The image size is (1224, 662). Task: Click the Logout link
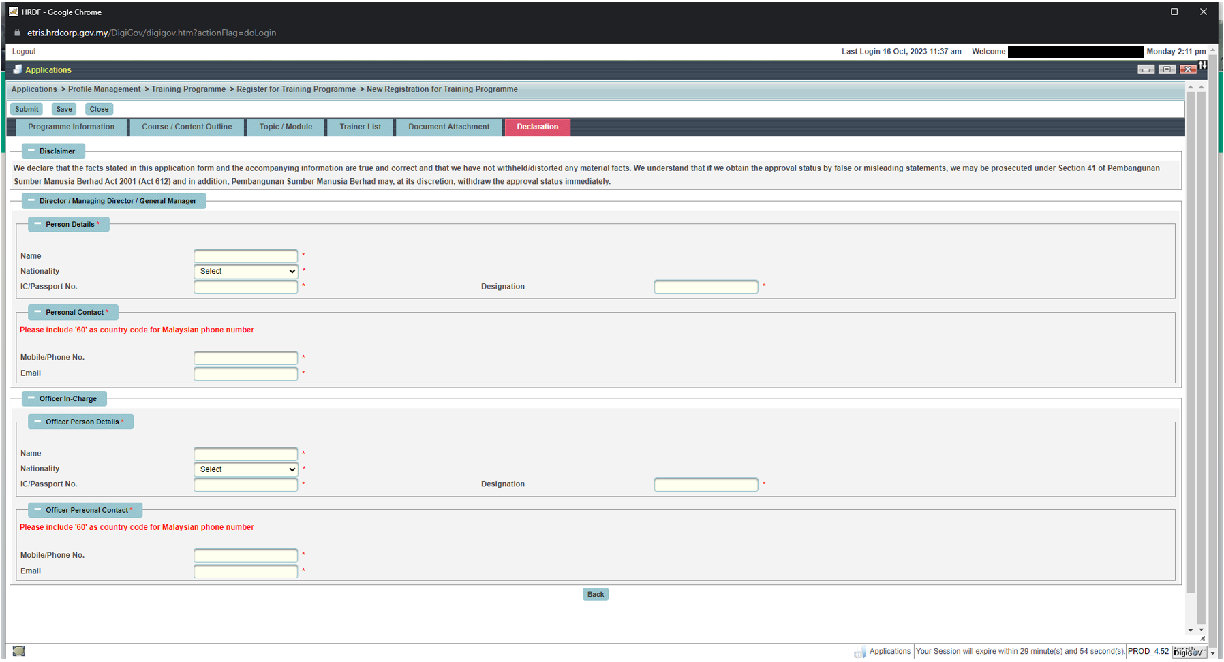click(24, 52)
